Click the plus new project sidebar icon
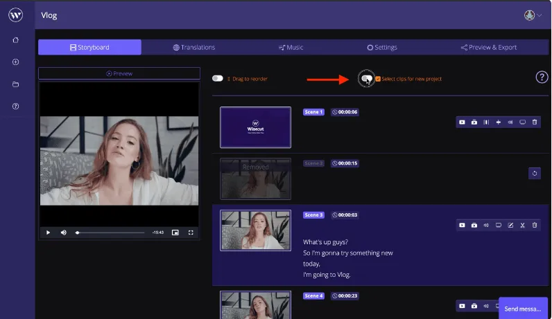The height and width of the screenshot is (319, 552). coord(15,62)
